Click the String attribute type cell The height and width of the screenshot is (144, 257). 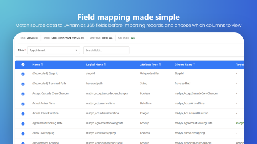143,83
